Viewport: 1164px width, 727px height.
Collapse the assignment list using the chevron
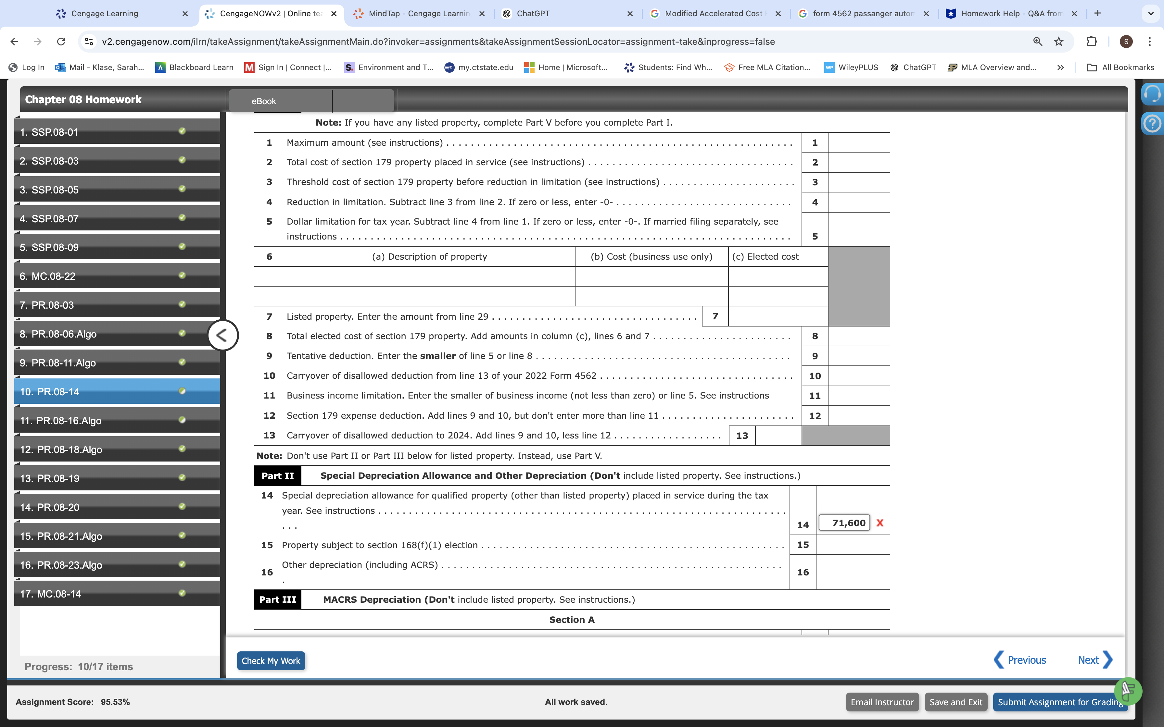(x=223, y=335)
